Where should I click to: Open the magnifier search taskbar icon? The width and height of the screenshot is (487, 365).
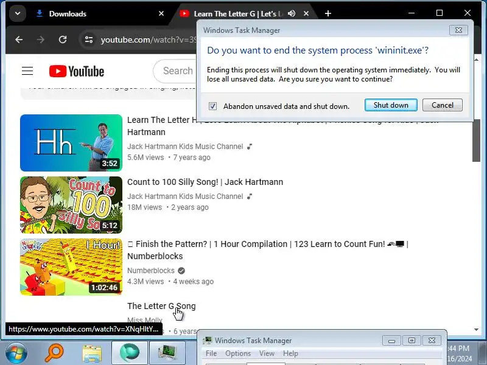tap(54, 353)
